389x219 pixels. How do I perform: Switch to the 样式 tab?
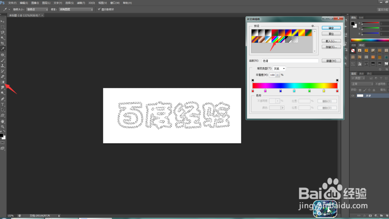tap(362, 45)
